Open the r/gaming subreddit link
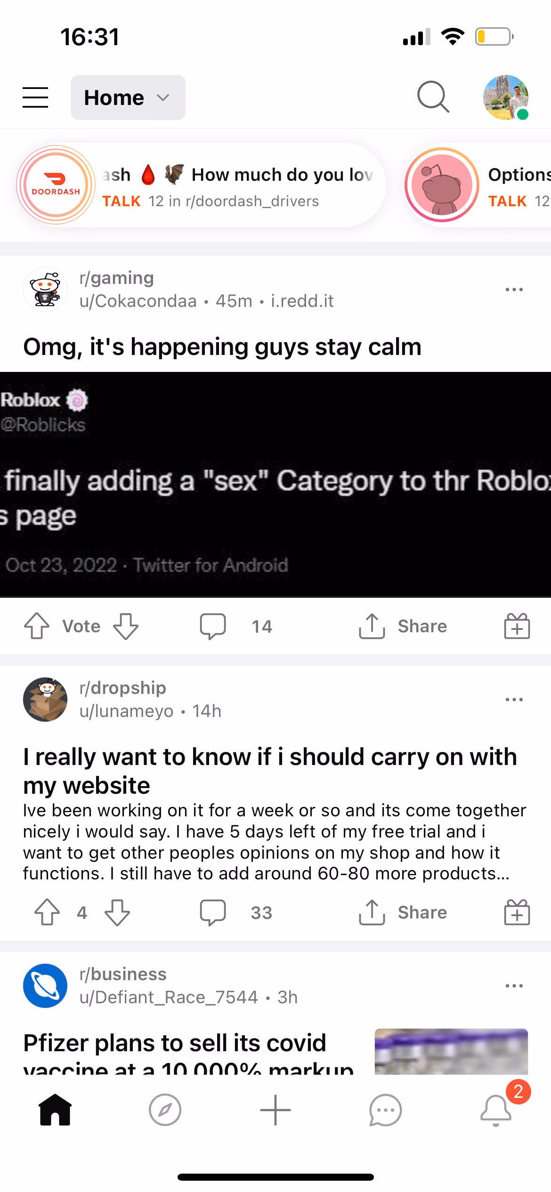Image resolution: width=551 pixels, height=1192 pixels. [117, 278]
